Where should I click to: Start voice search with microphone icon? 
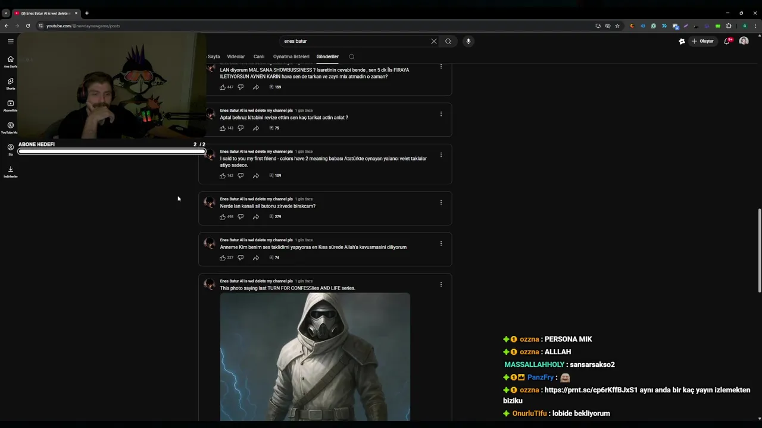468,41
